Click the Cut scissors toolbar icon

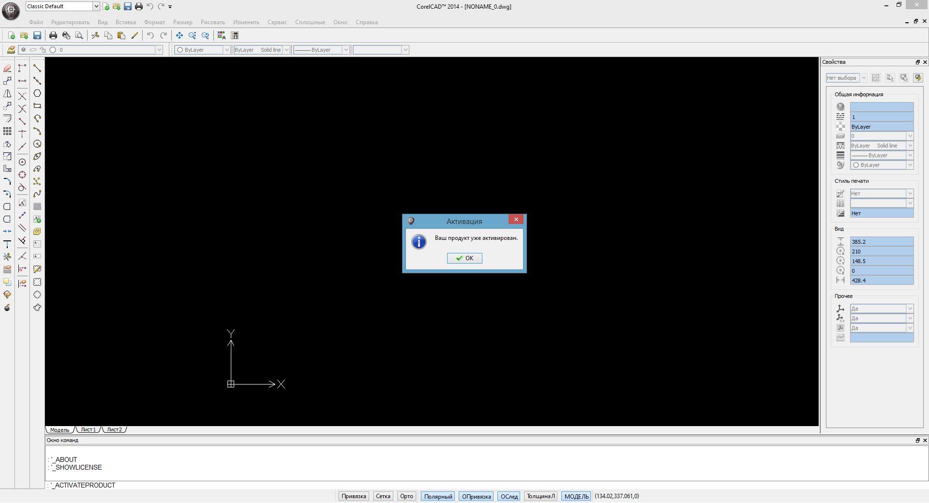95,35
